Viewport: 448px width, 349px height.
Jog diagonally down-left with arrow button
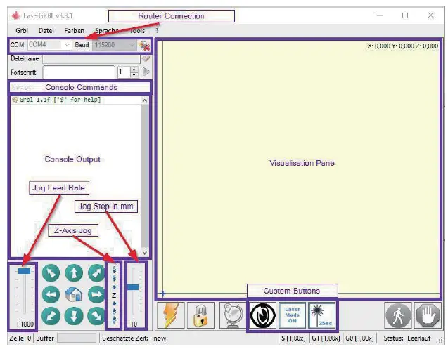tap(51, 316)
